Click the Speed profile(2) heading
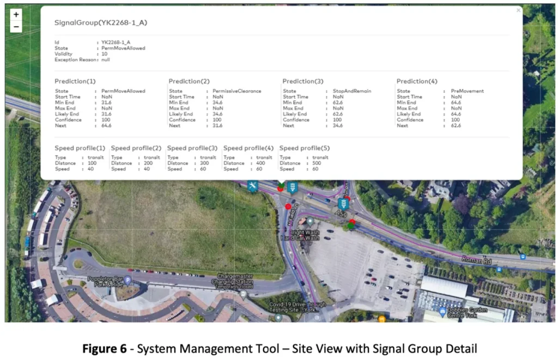Screen dimensions: 558x359 pos(136,148)
